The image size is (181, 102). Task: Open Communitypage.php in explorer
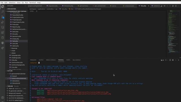pos(18,65)
